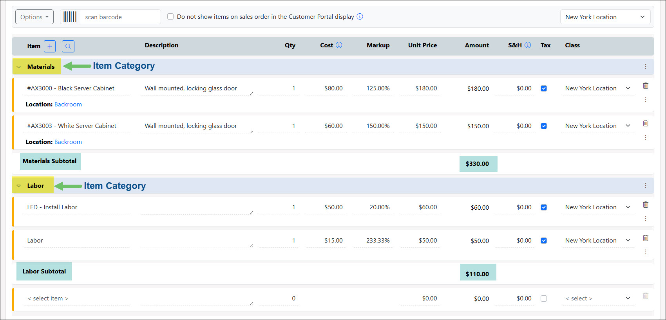The image size is (666, 320).
Task: Click the scan barcode input field
Action: coord(120,17)
